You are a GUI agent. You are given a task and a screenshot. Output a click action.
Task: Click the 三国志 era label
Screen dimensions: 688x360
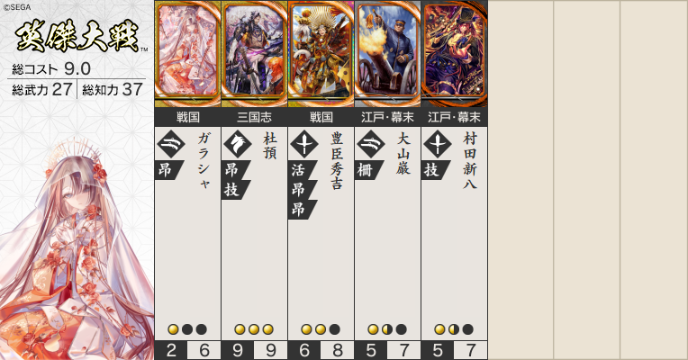point(255,118)
